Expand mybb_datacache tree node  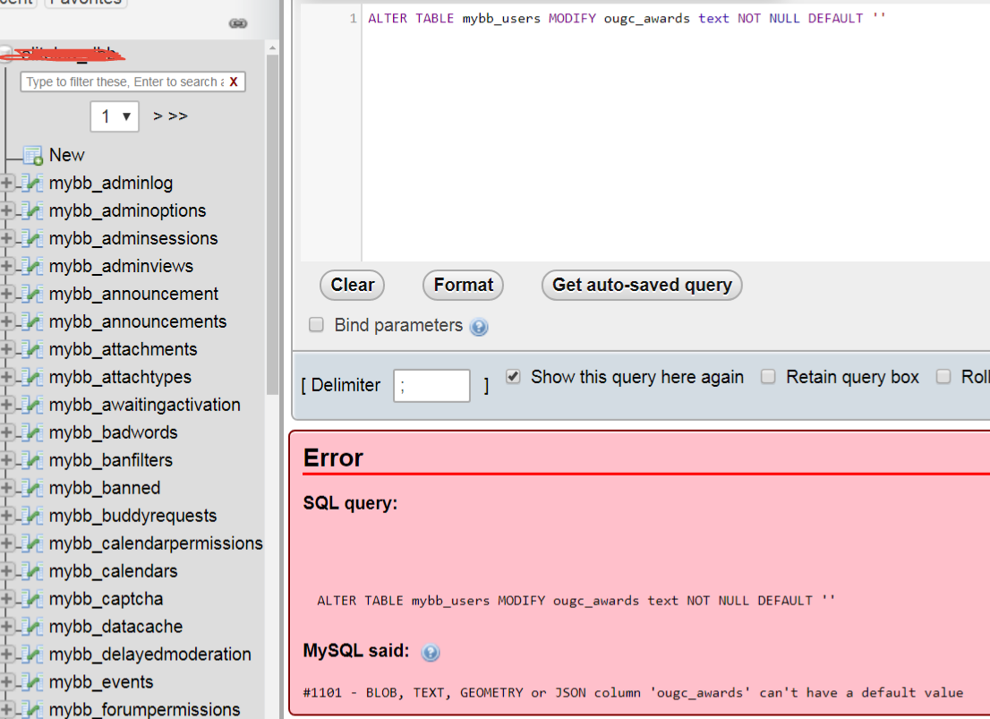click(x=6, y=627)
